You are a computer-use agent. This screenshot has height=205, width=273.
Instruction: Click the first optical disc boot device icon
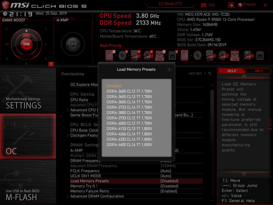122,55
